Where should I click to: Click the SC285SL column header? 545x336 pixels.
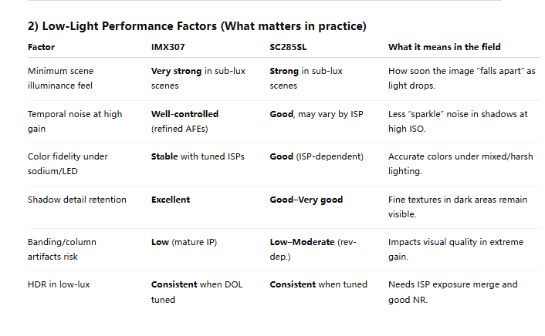289,47
